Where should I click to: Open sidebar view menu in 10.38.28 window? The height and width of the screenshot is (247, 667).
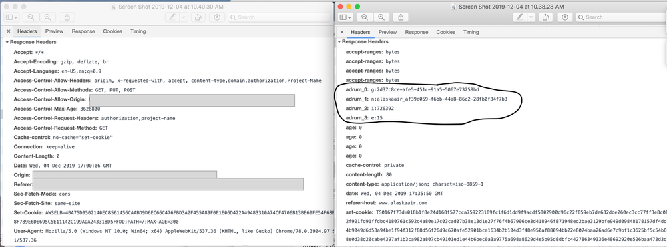pyautogui.click(x=345, y=17)
